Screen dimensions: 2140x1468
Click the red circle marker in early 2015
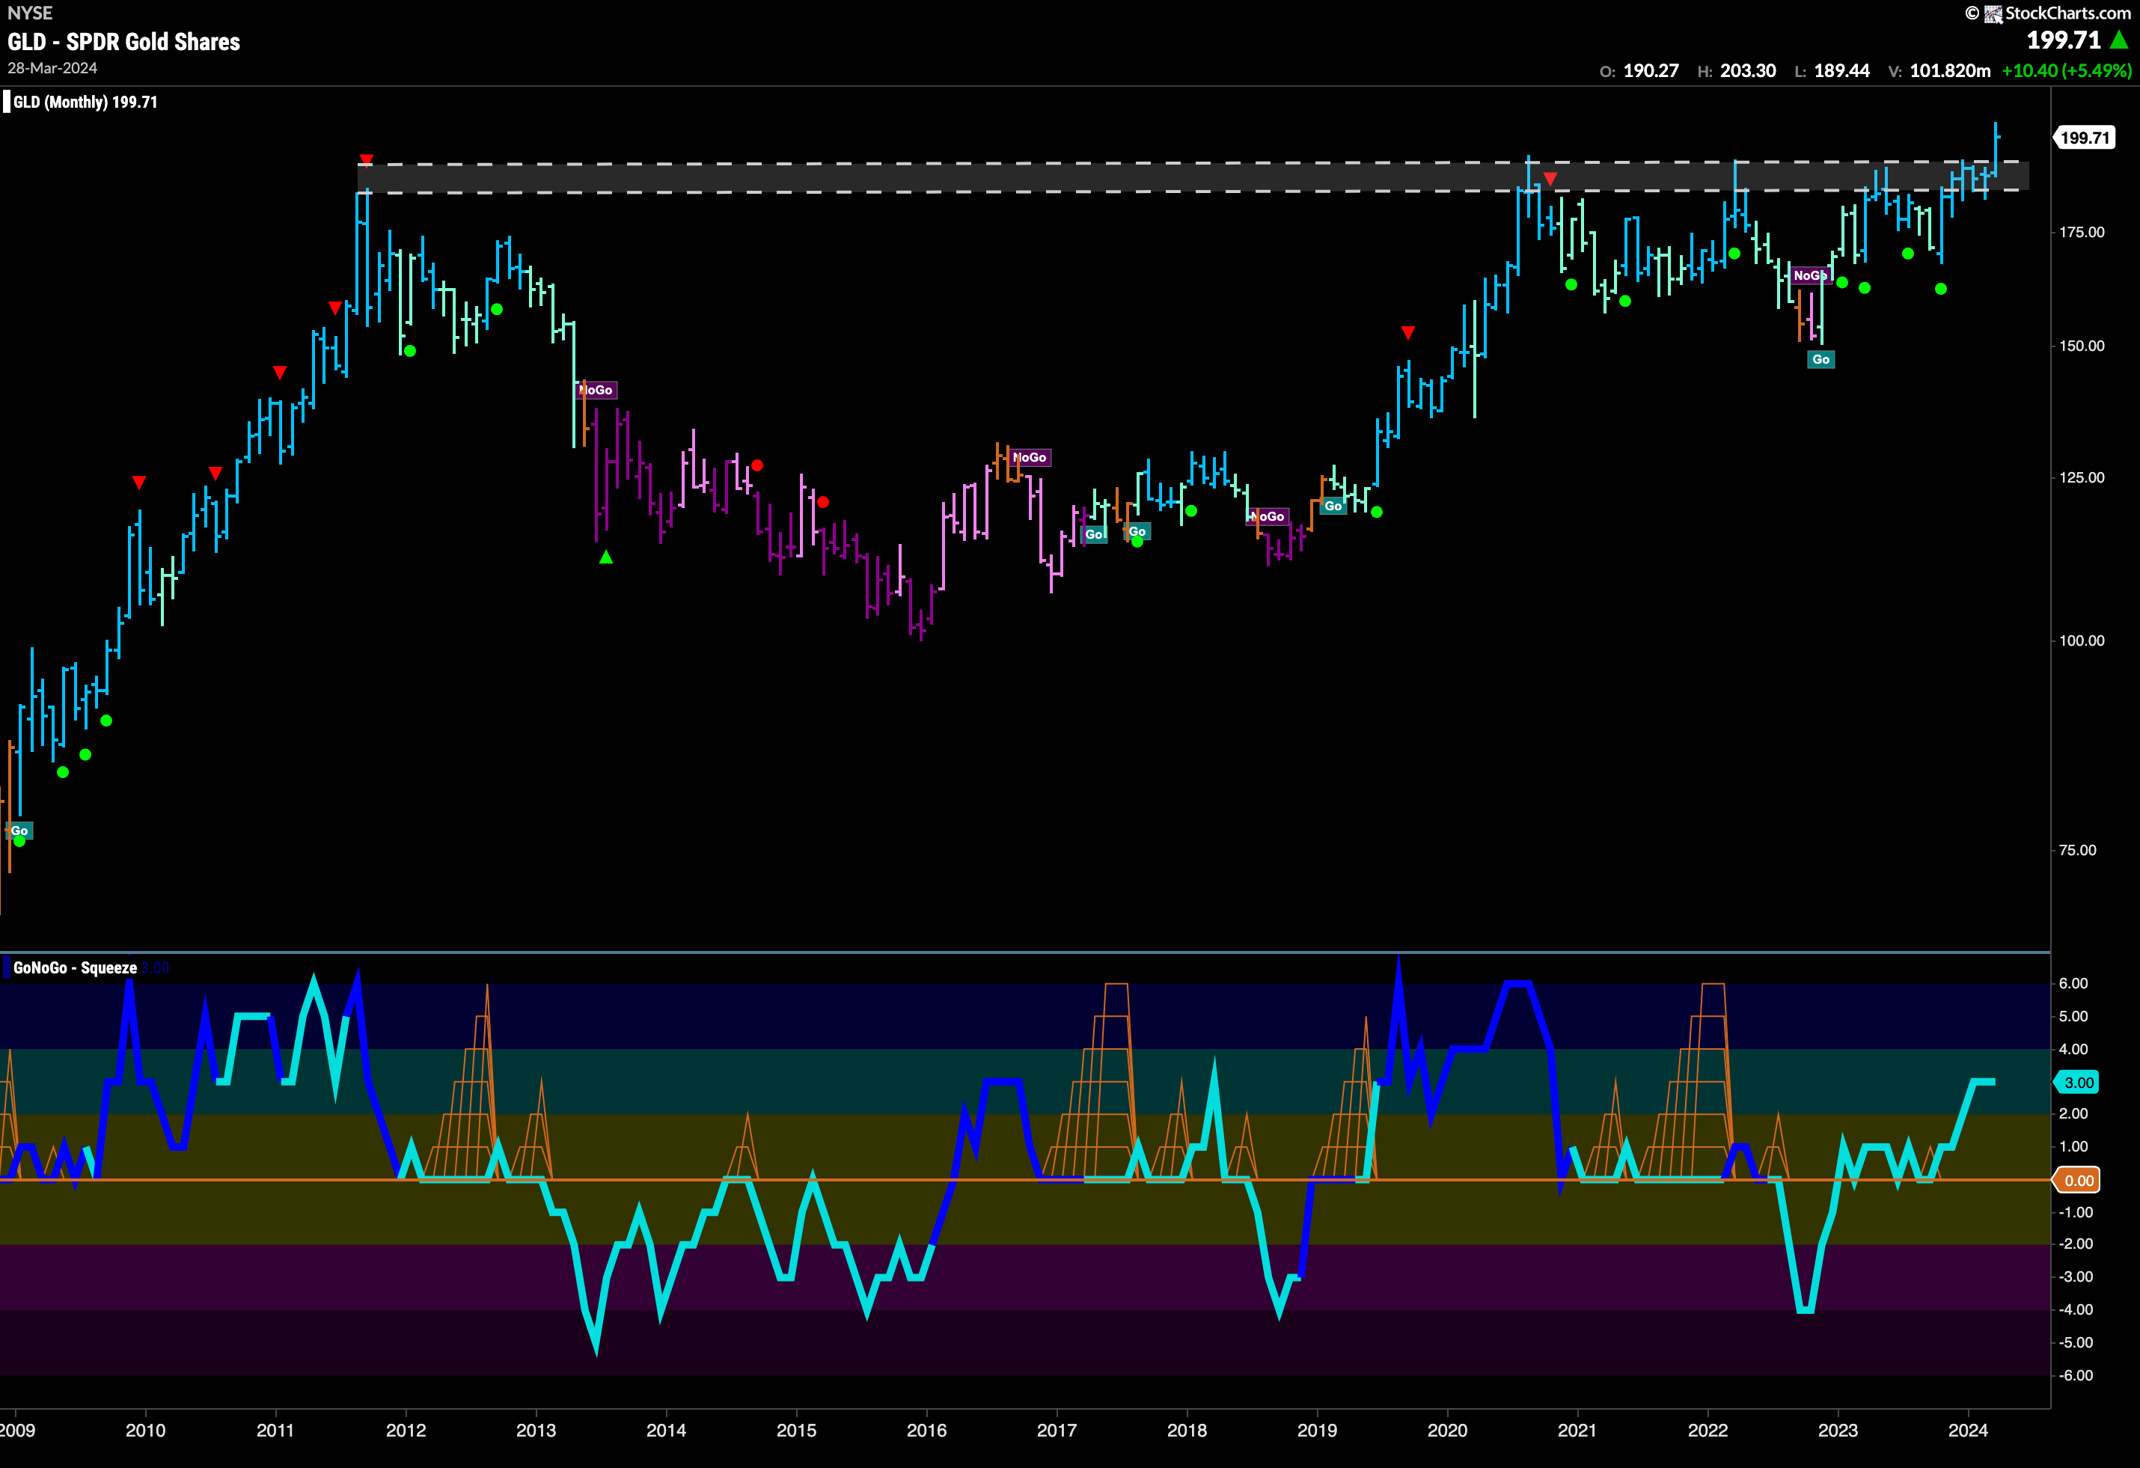(823, 502)
